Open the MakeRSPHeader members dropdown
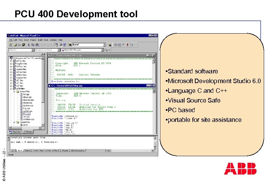Screen dimensions: 270x187 [x=102, y=50]
